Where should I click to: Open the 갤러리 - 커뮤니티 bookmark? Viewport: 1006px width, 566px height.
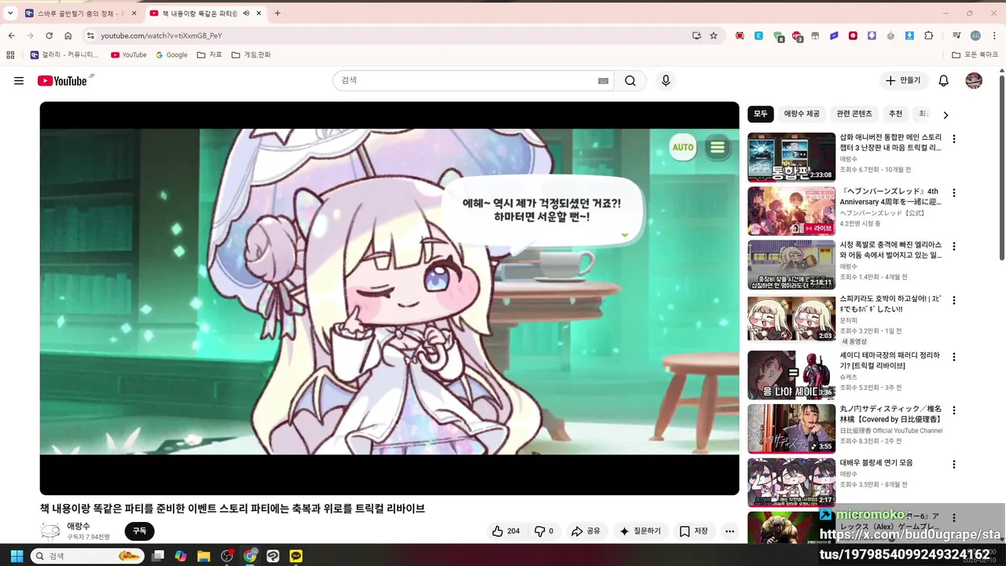(64, 55)
